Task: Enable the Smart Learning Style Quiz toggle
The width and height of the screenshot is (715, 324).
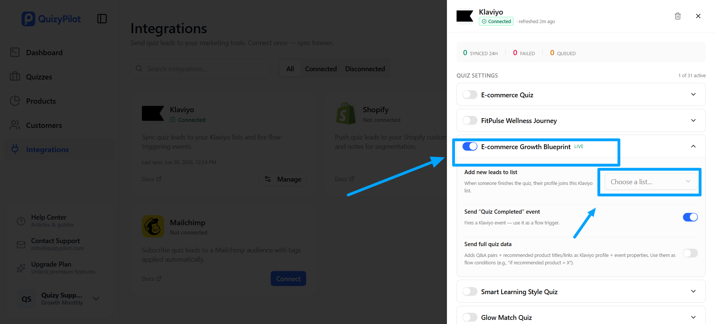Action: point(470,292)
